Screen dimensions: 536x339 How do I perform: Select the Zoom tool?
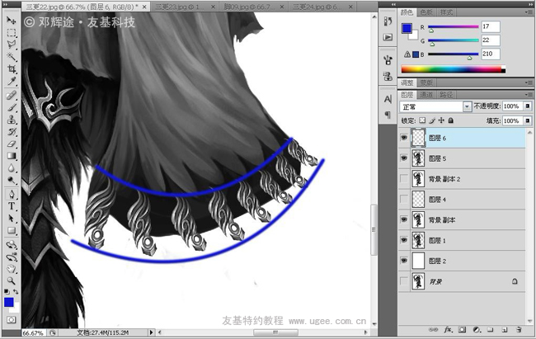[x=11, y=280]
